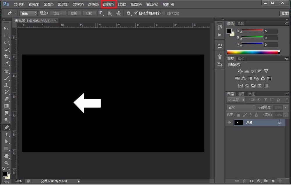Viewport: 291px width, 185px height.
Task: Open the path operations icon in options bar
Action: pos(101,13)
